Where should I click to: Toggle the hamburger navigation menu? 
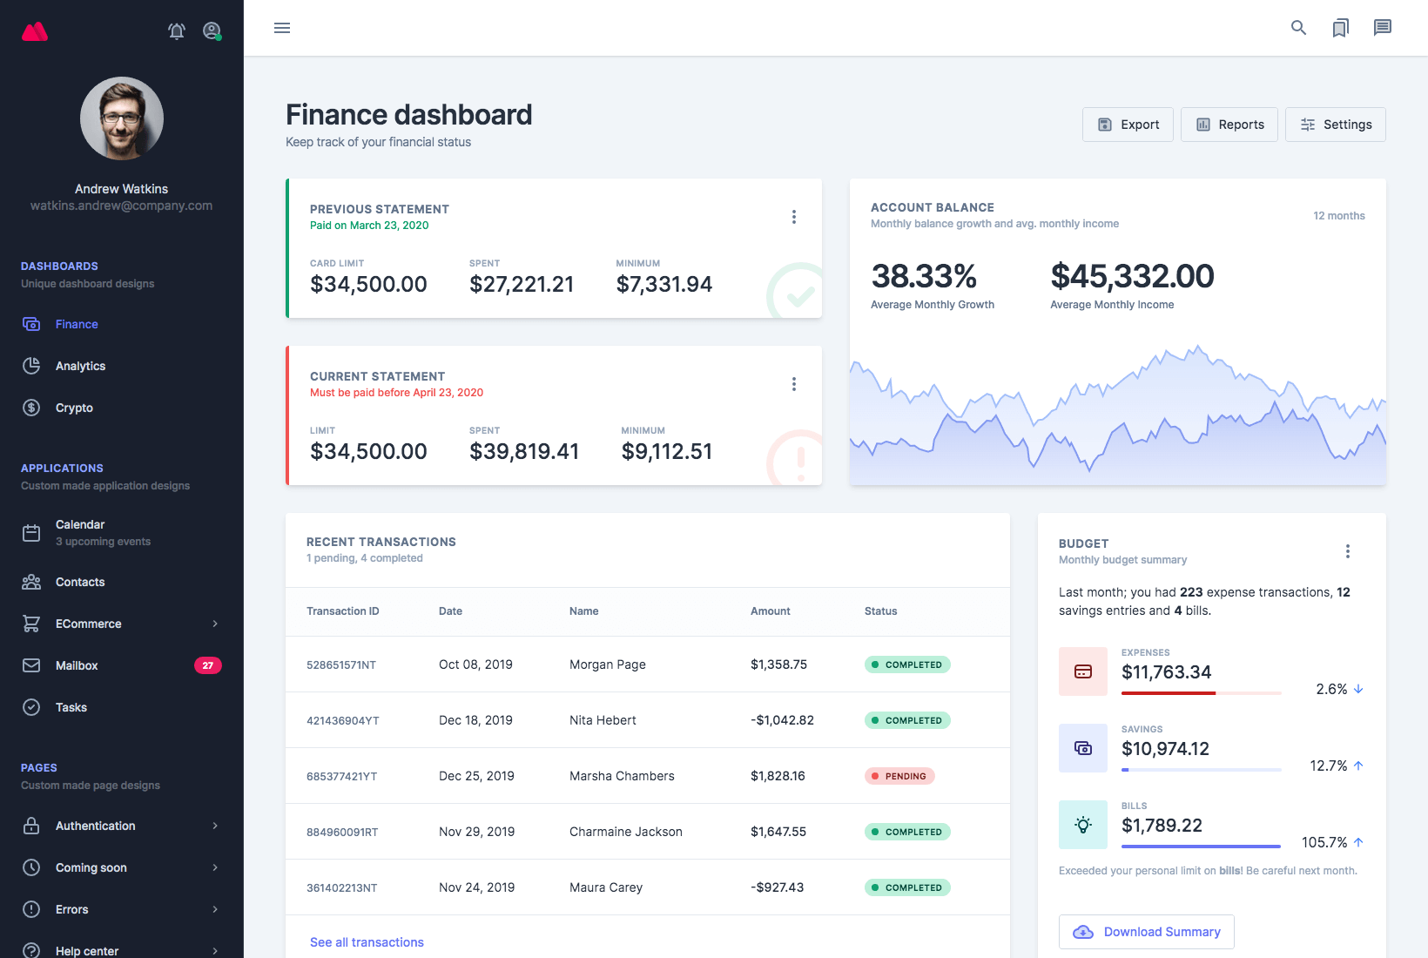coord(282,28)
